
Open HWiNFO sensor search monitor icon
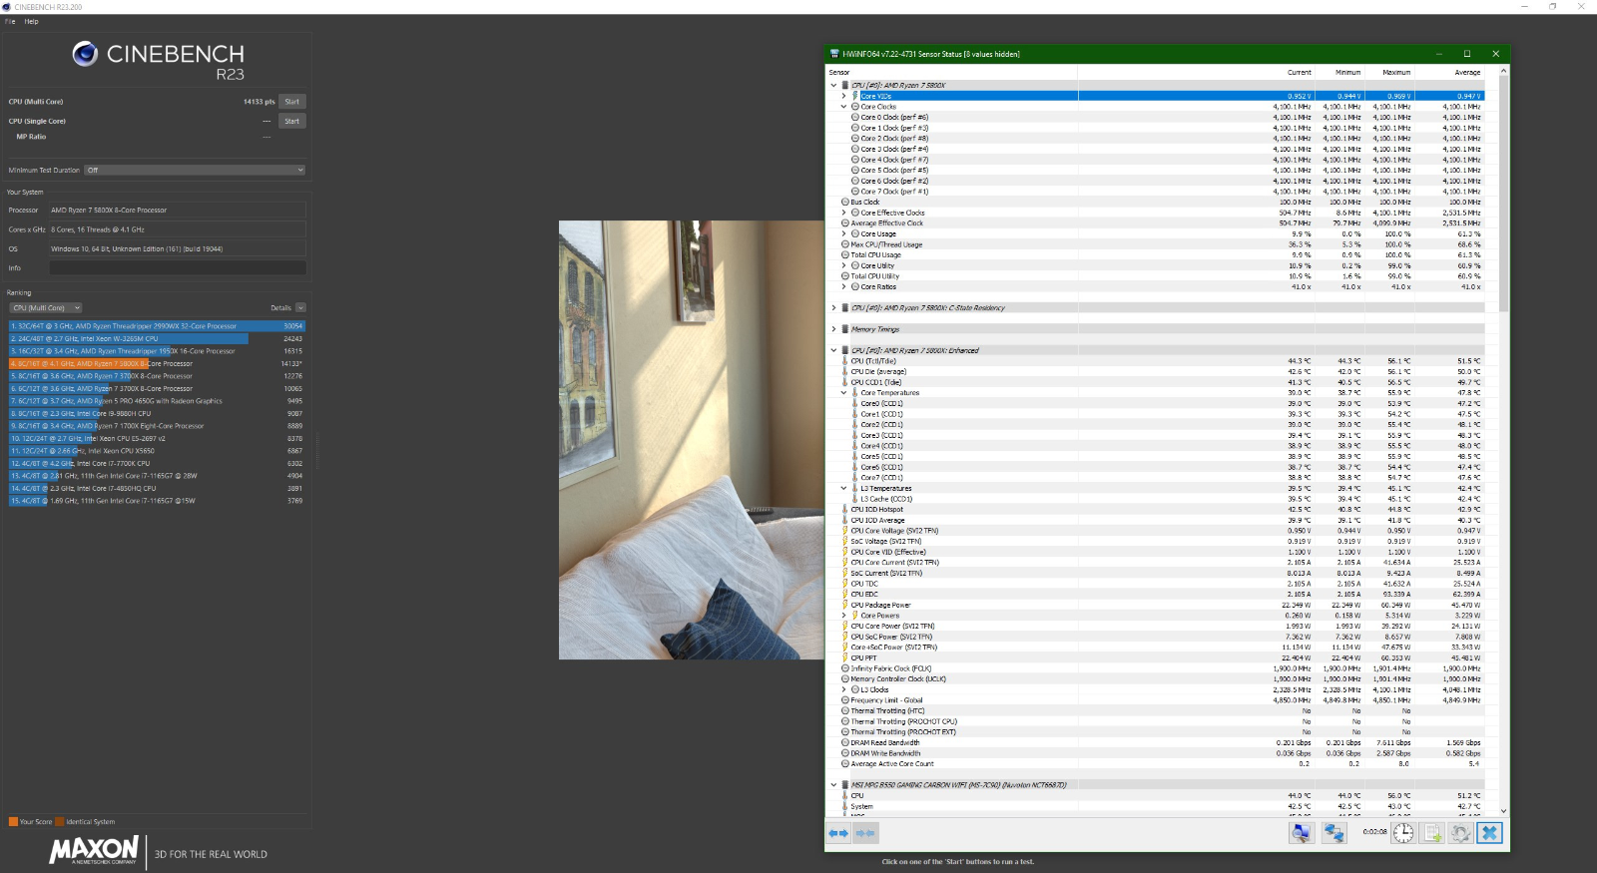[1302, 833]
